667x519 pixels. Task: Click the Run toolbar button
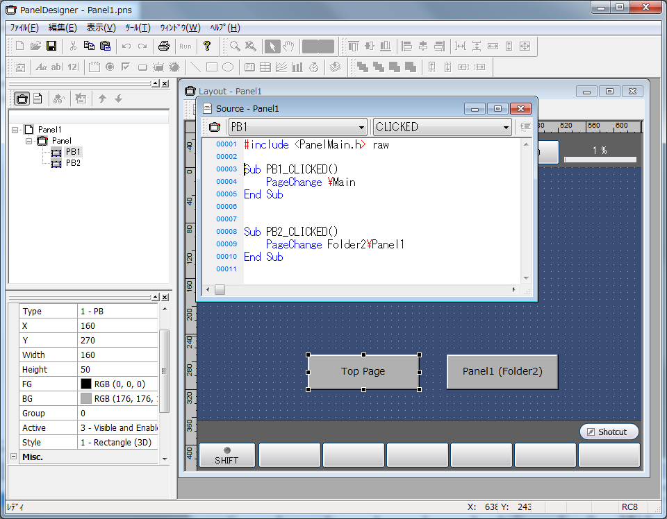[185, 46]
